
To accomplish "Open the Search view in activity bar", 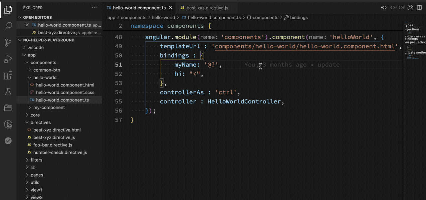I will pyautogui.click(x=8, y=26).
